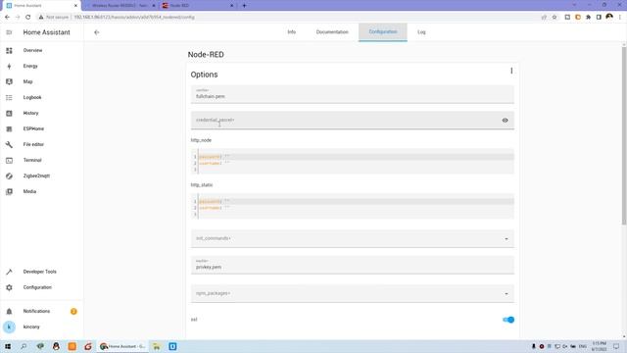Click the penguin QQ taskbar icon

point(56,346)
